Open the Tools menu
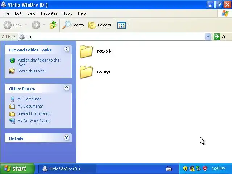 pos(68,13)
